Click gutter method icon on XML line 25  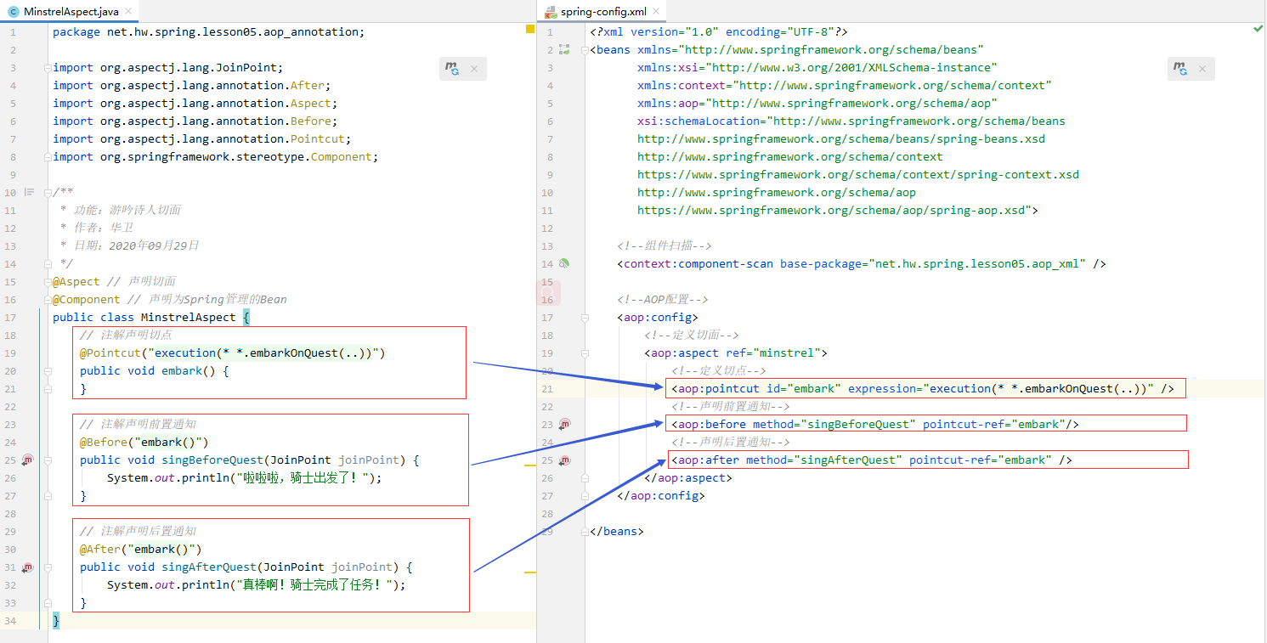(563, 460)
